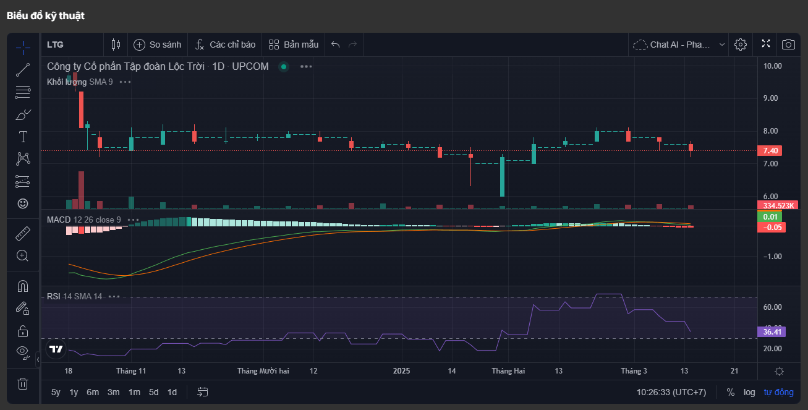Click the 334.523K volume label

tap(777, 205)
